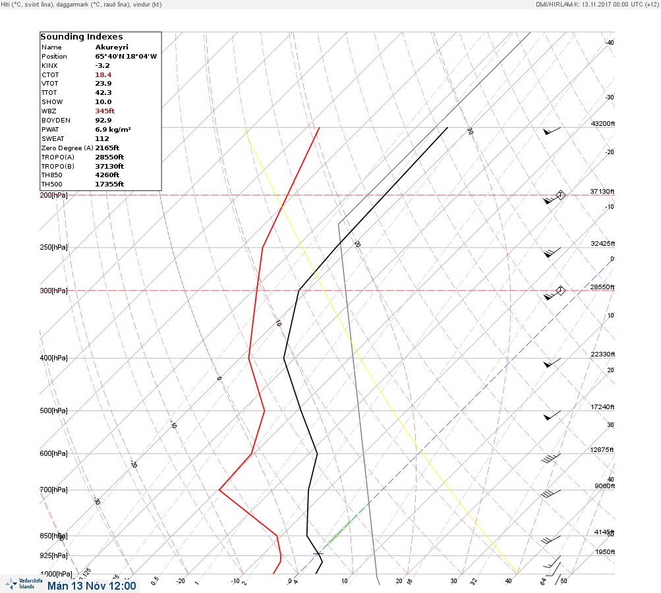Click the 1950ft altitude label
Screen dimensions: 661x593
point(605,551)
